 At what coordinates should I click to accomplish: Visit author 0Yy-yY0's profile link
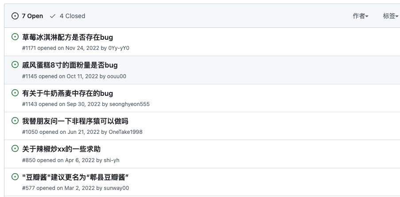click(x=119, y=48)
